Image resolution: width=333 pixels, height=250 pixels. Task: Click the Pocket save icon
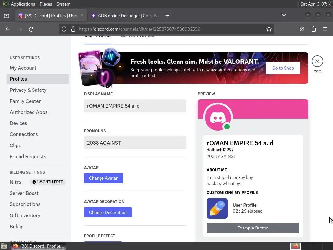tap(301, 29)
